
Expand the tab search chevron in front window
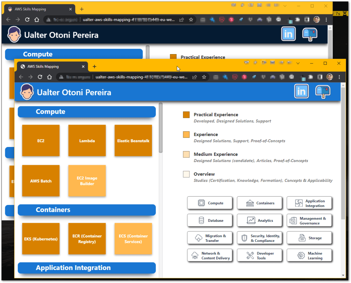tap(298, 63)
